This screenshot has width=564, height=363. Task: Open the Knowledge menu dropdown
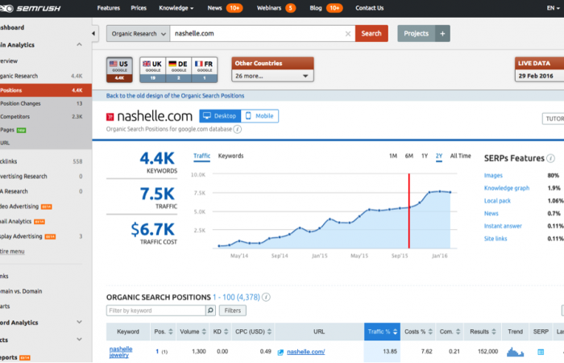coord(176,8)
